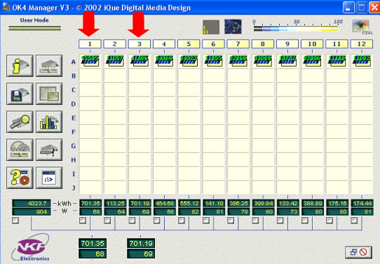Select column header 5

point(189,44)
